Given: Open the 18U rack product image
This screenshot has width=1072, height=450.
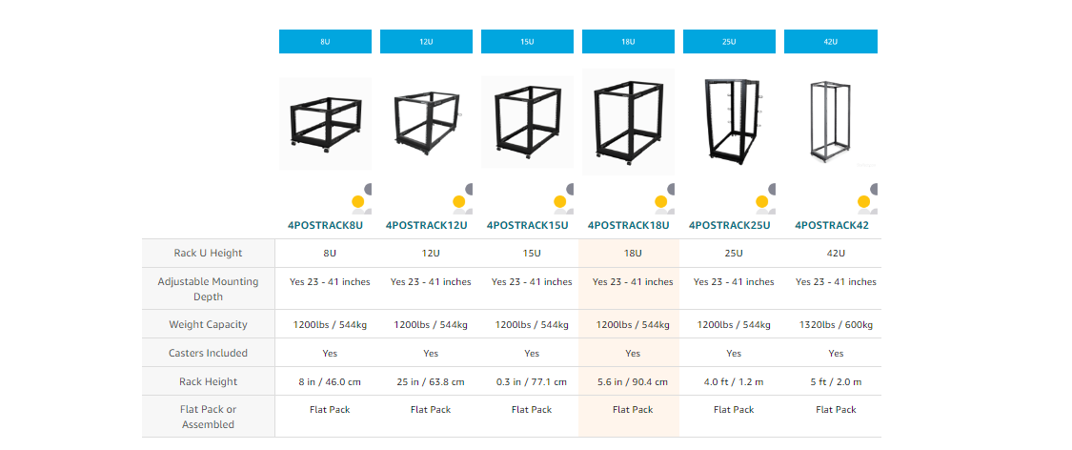Looking at the screenshot, I should pos(628,120).
